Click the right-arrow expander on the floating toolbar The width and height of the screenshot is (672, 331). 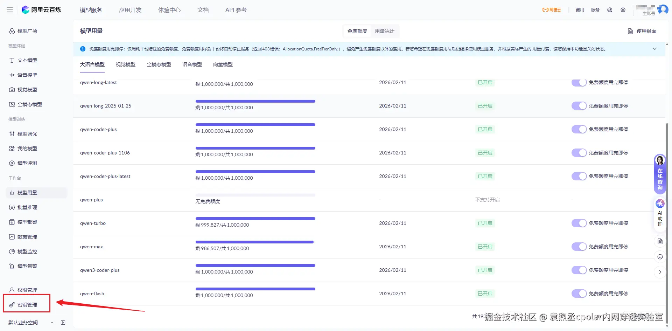pyautogui.click(x=660, y=272)
